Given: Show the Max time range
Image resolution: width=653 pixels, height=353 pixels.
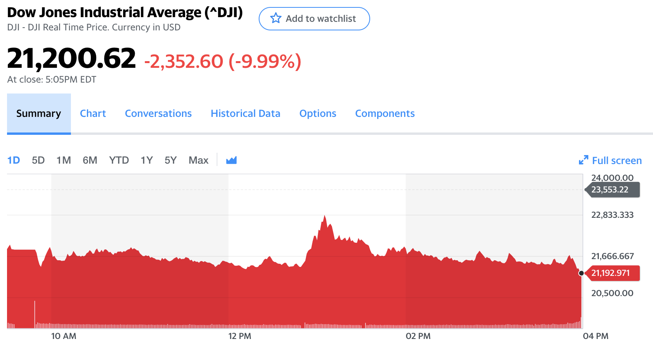Looking at the screenshot, I should point(198,160).
